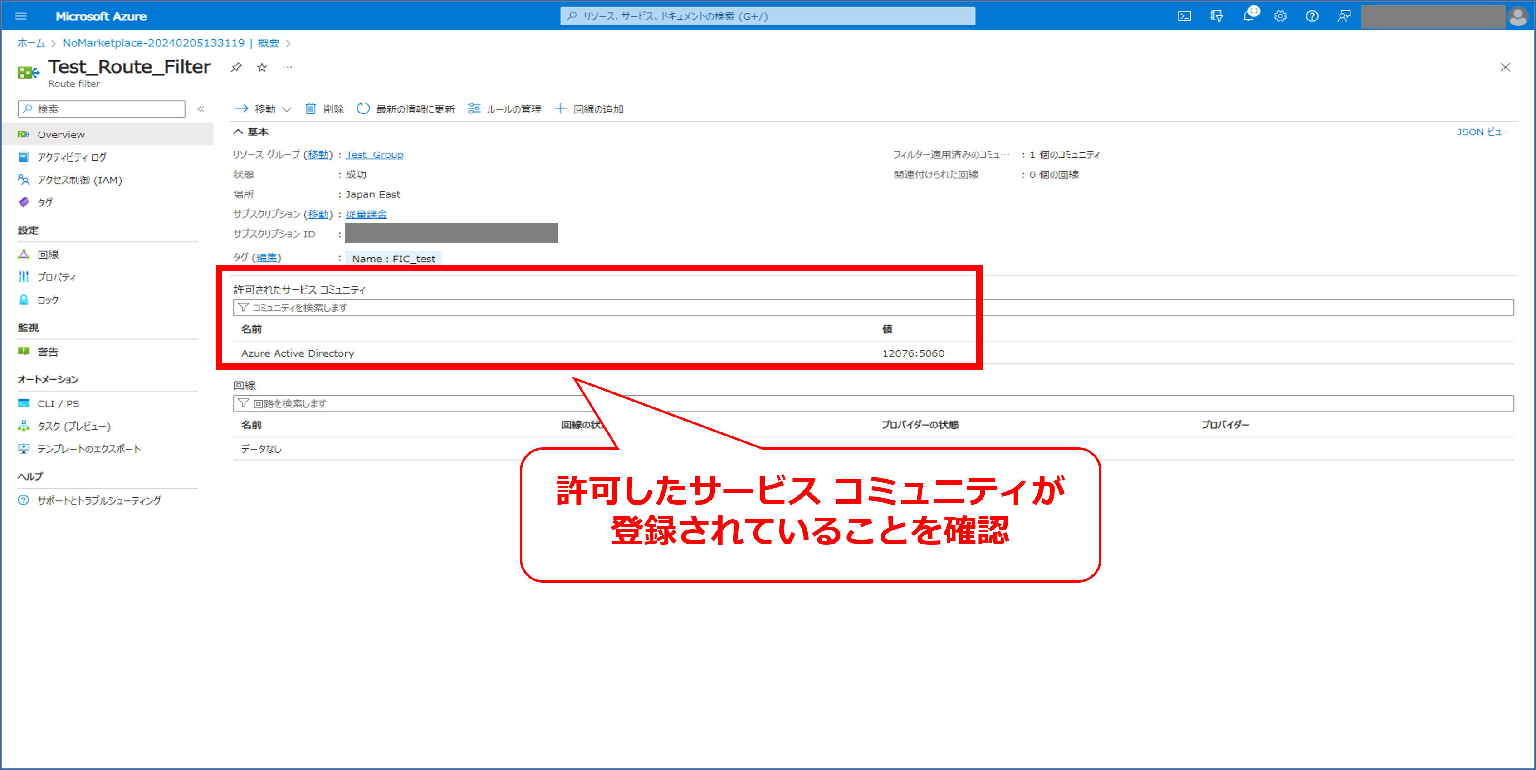Select the ロック menu item
The image size is (1536, 770).
(48, 300)
